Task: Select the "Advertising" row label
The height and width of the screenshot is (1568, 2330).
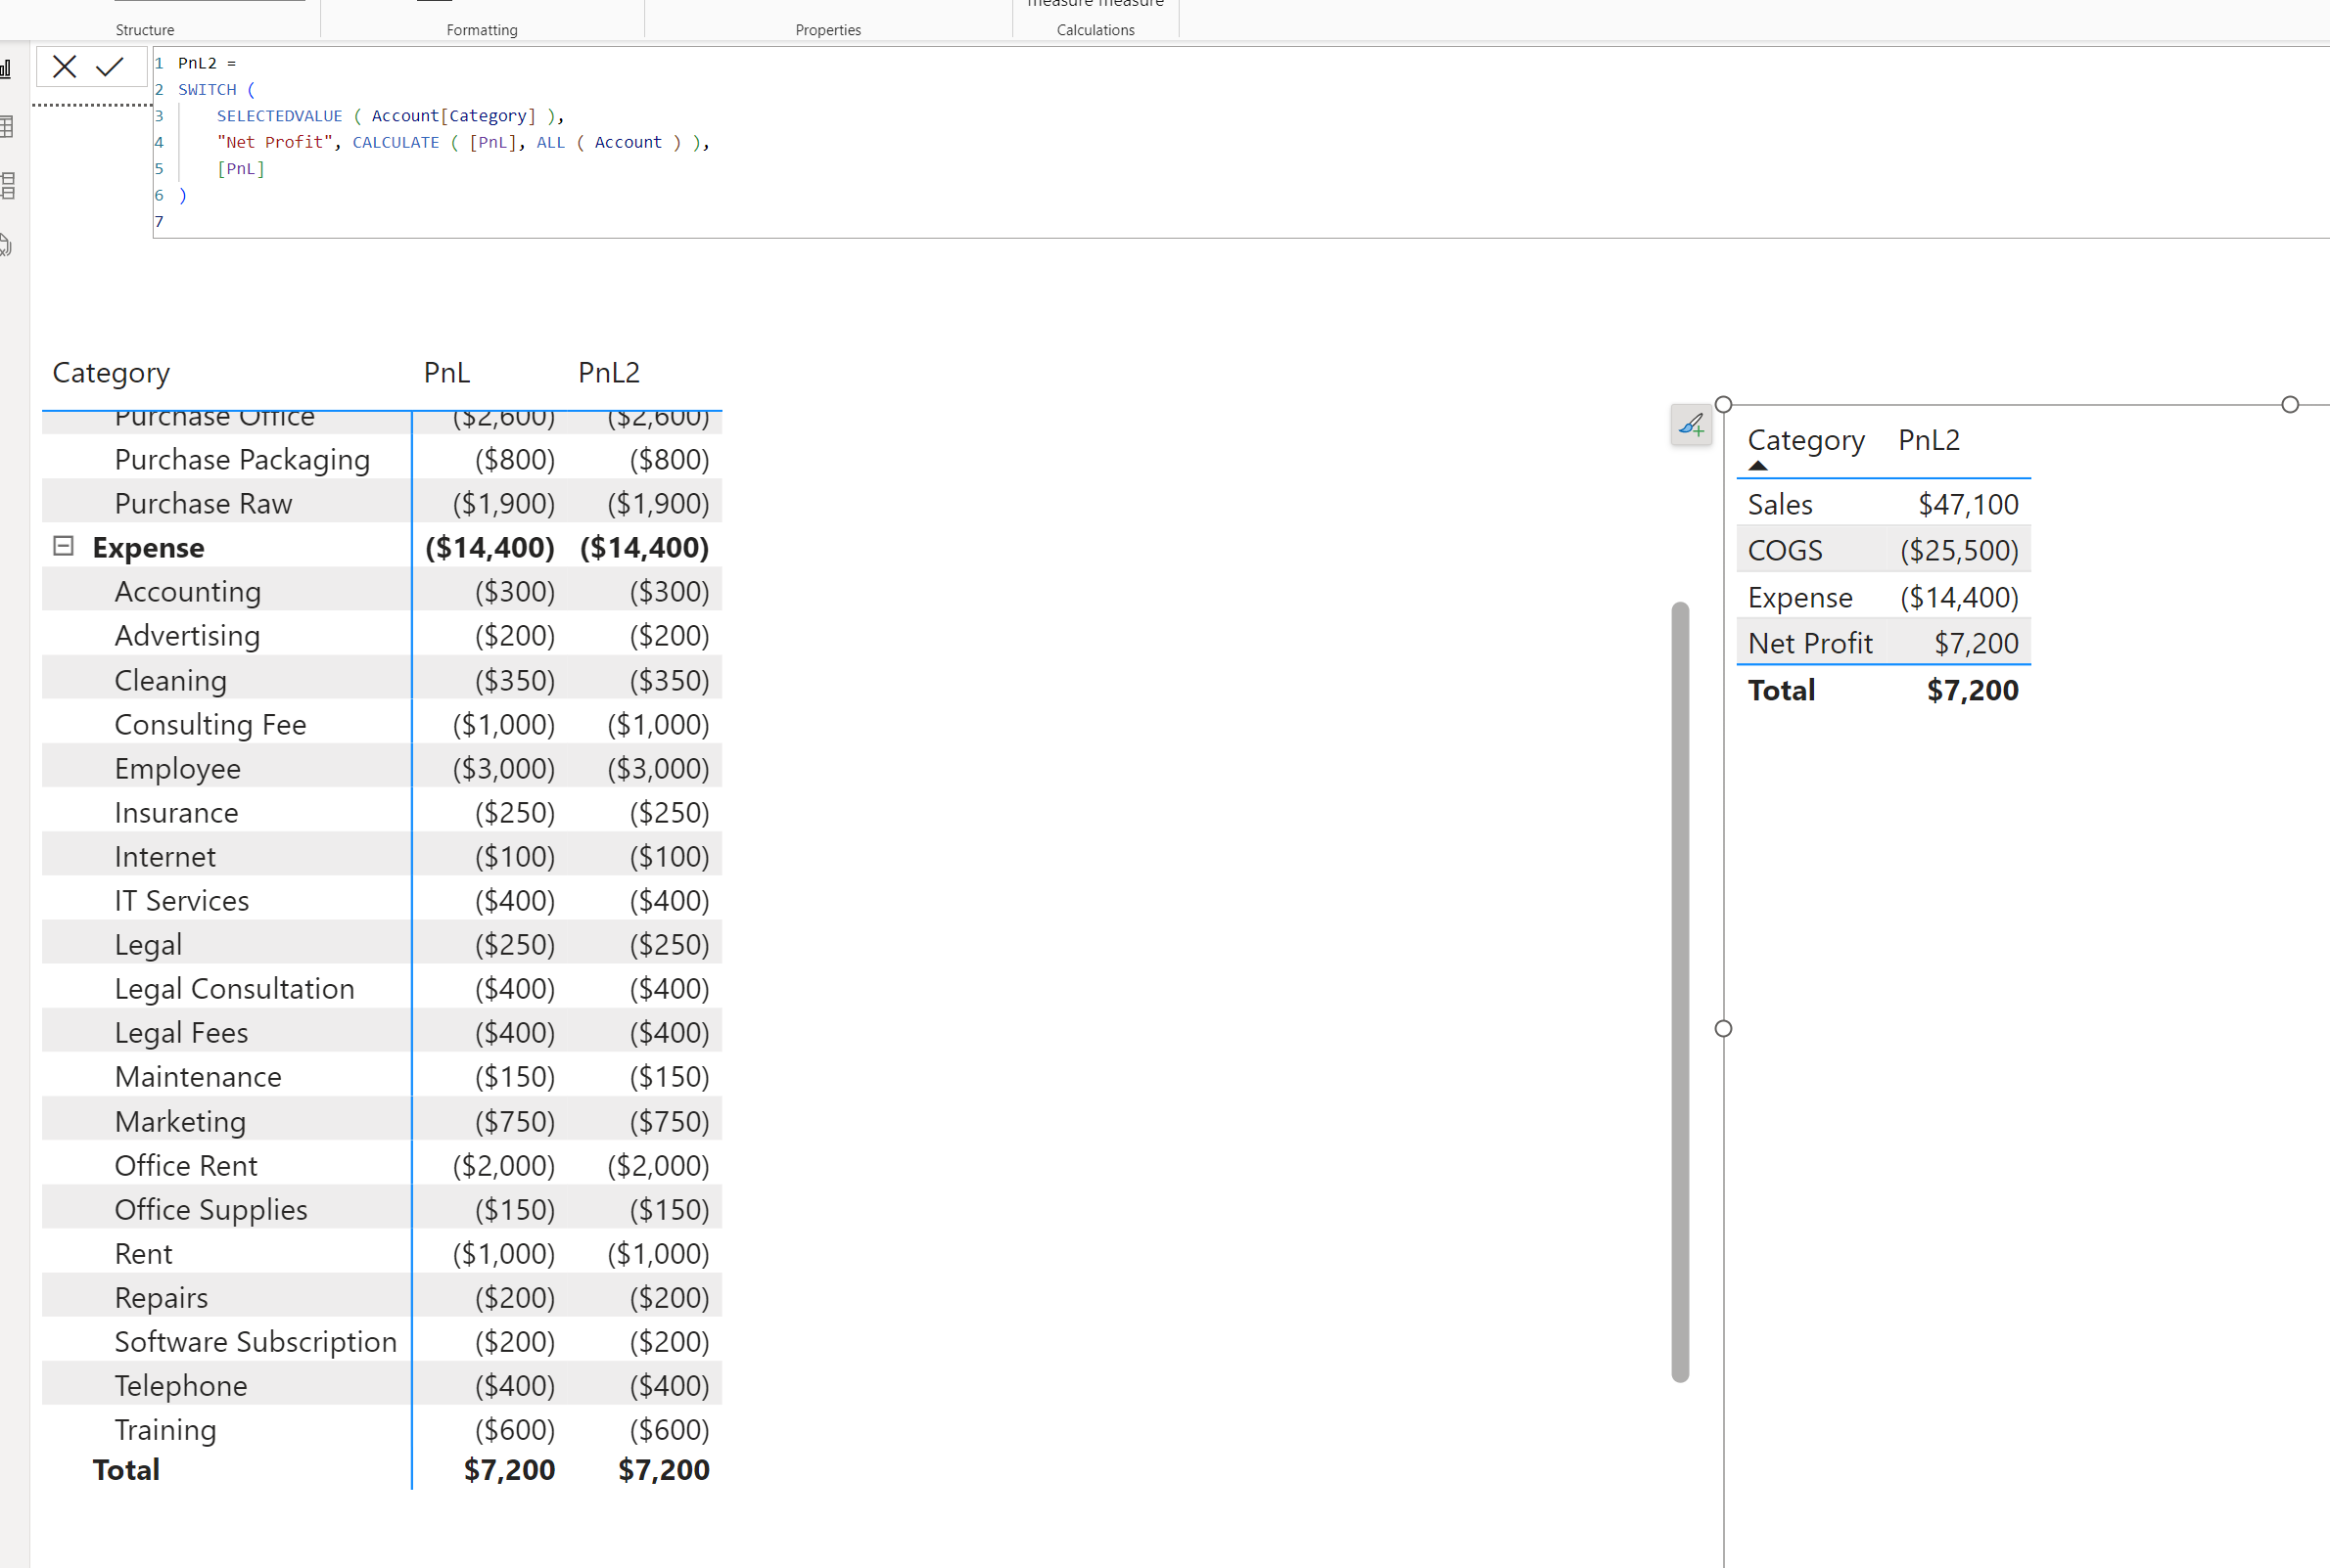Action: (x=187, y=636)
